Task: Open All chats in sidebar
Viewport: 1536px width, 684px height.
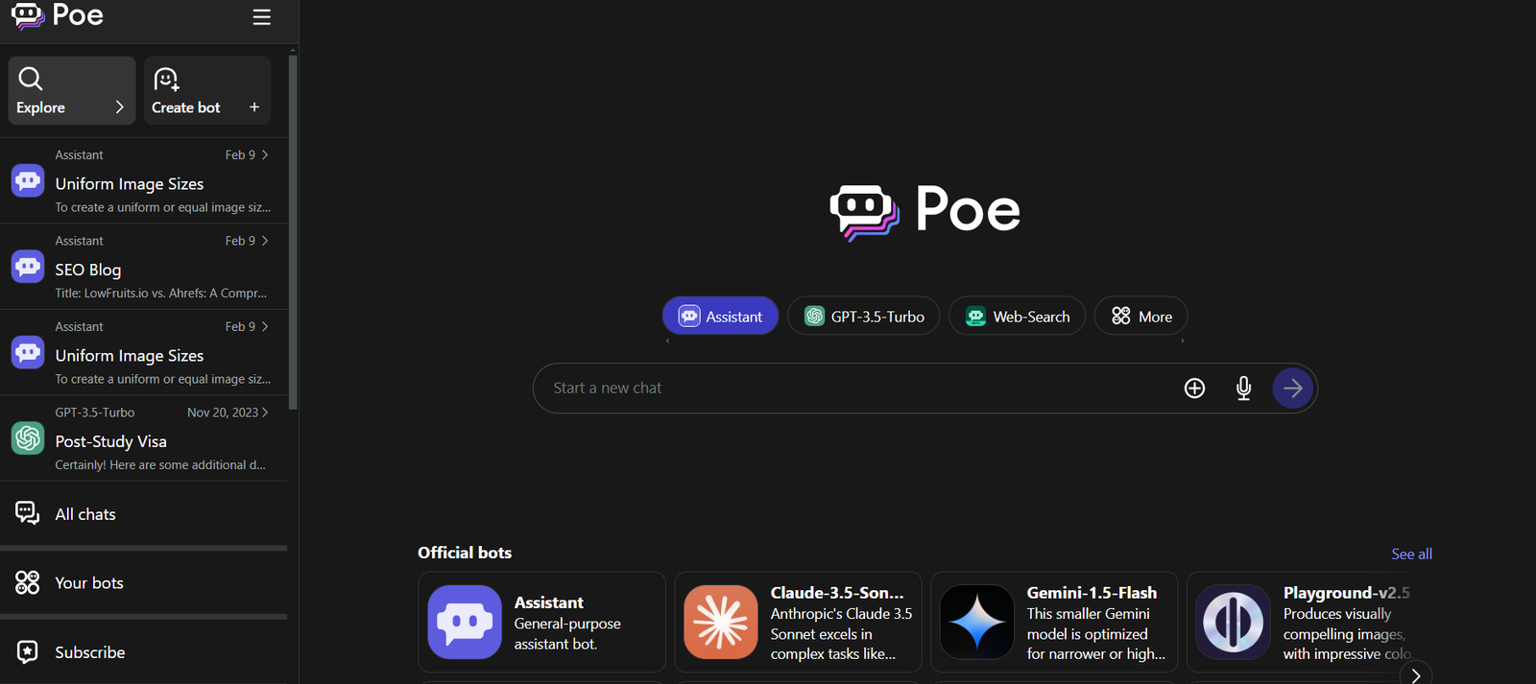Action: [x=84, y=514]
